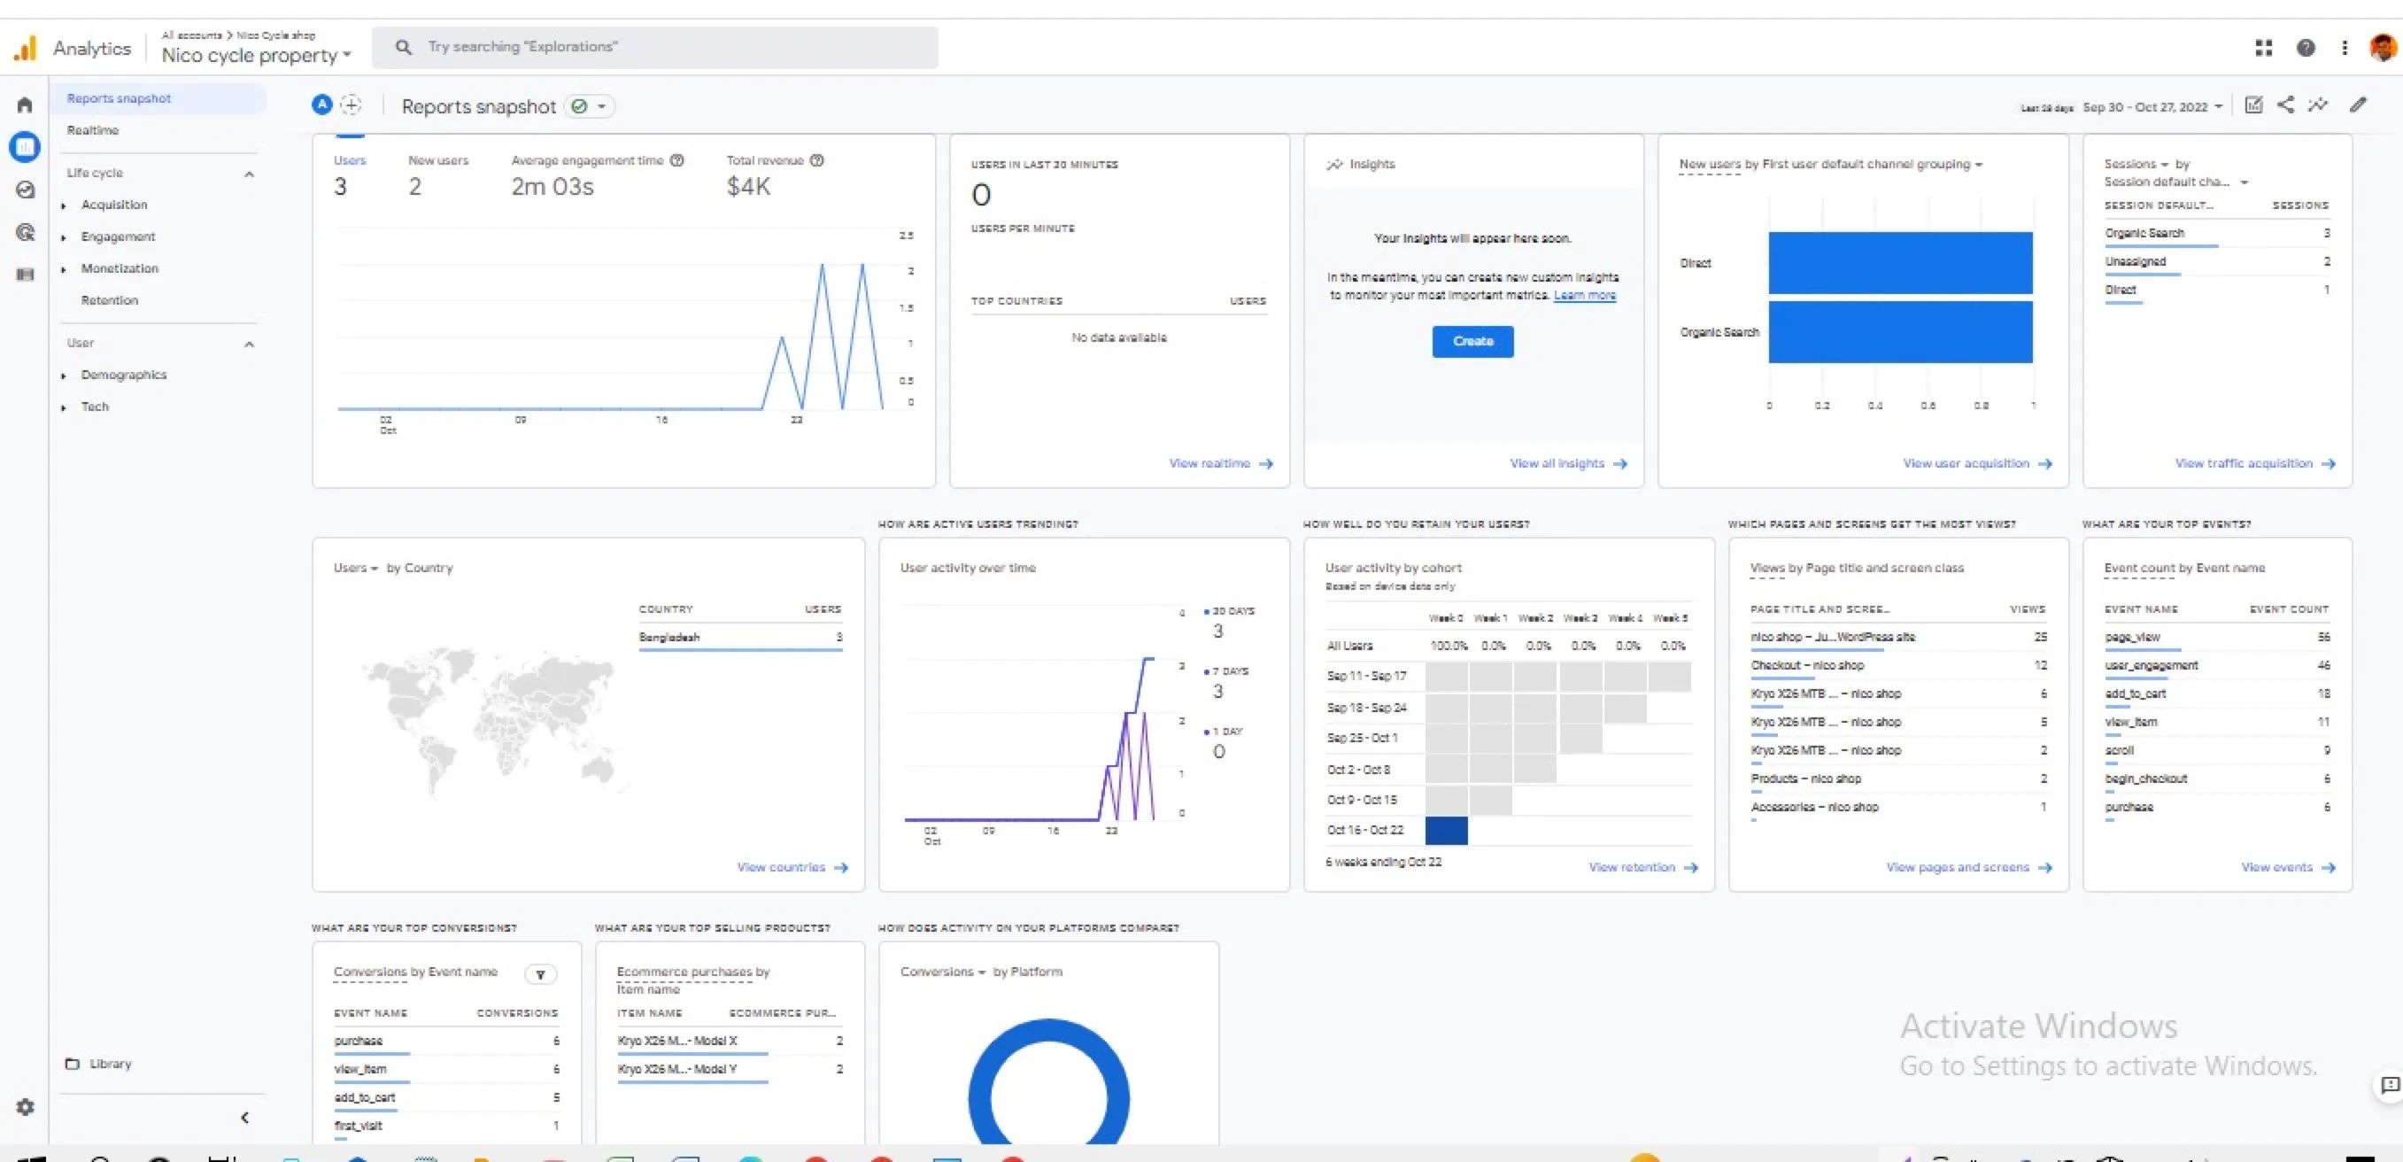Click the Edit comparisons icon beside date range
Viewport: 2403px width, 1162px height.
[2253, 105]
